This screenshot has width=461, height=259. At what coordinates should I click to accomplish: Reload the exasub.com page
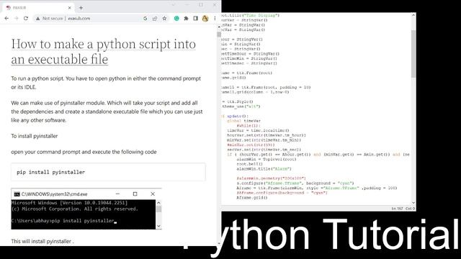point(26,18)
